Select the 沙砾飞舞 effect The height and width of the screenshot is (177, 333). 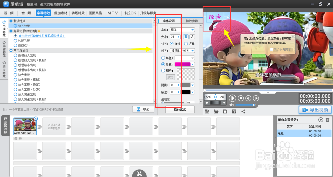[x=21, y=41]
